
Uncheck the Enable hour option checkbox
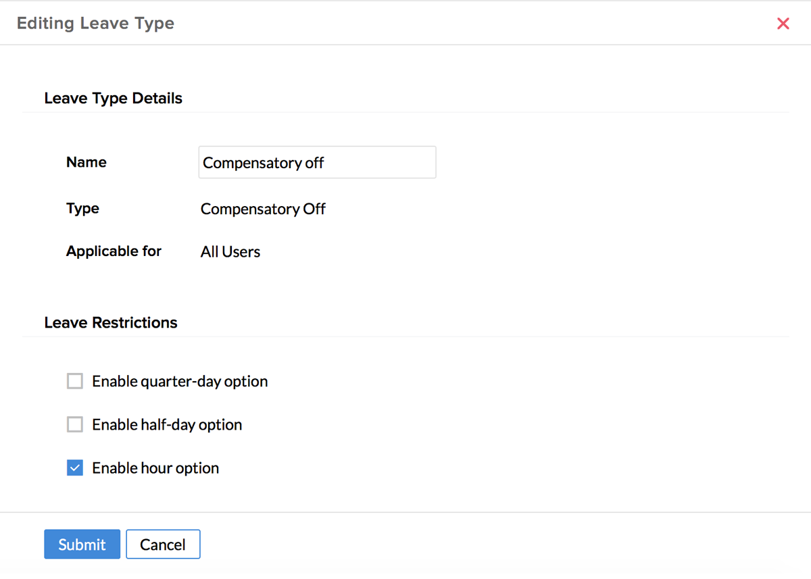[75, 468]
